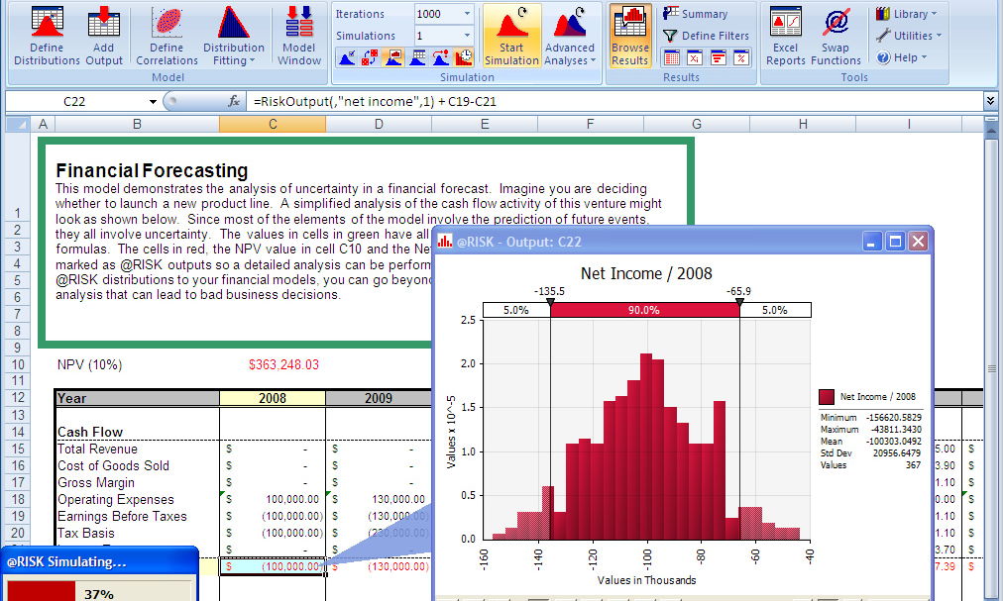
Task: Open detailed statistics grid icon
Action: pos(672,58)
